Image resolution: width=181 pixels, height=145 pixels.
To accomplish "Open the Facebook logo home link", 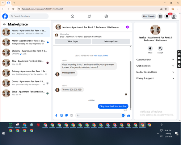I will [5, 16].
